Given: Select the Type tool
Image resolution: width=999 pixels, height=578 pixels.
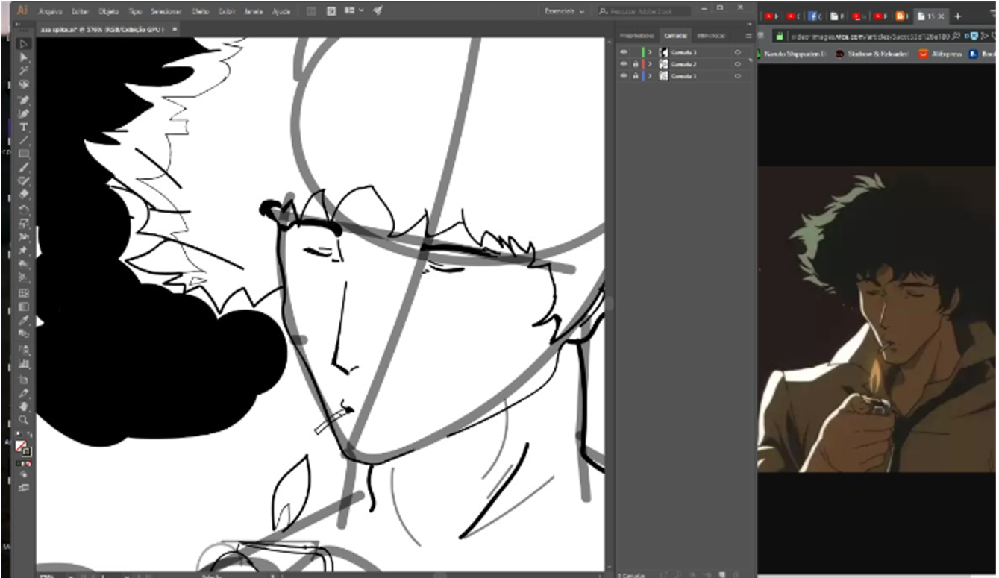Looking at the screenshot, I should coord(24,127).
